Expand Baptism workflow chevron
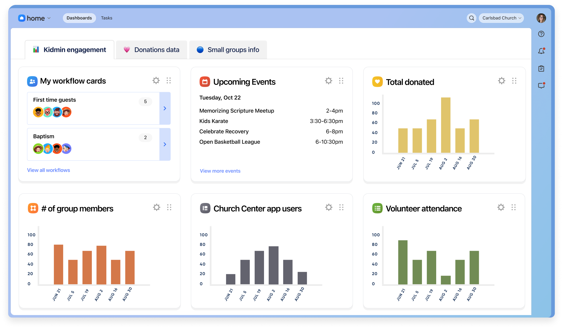Image resolution: width=563 pixels, height=329 pixels. tap(165, 144)
